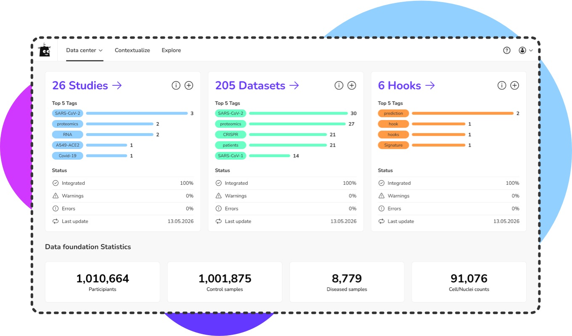Select the patients tag

230,145
